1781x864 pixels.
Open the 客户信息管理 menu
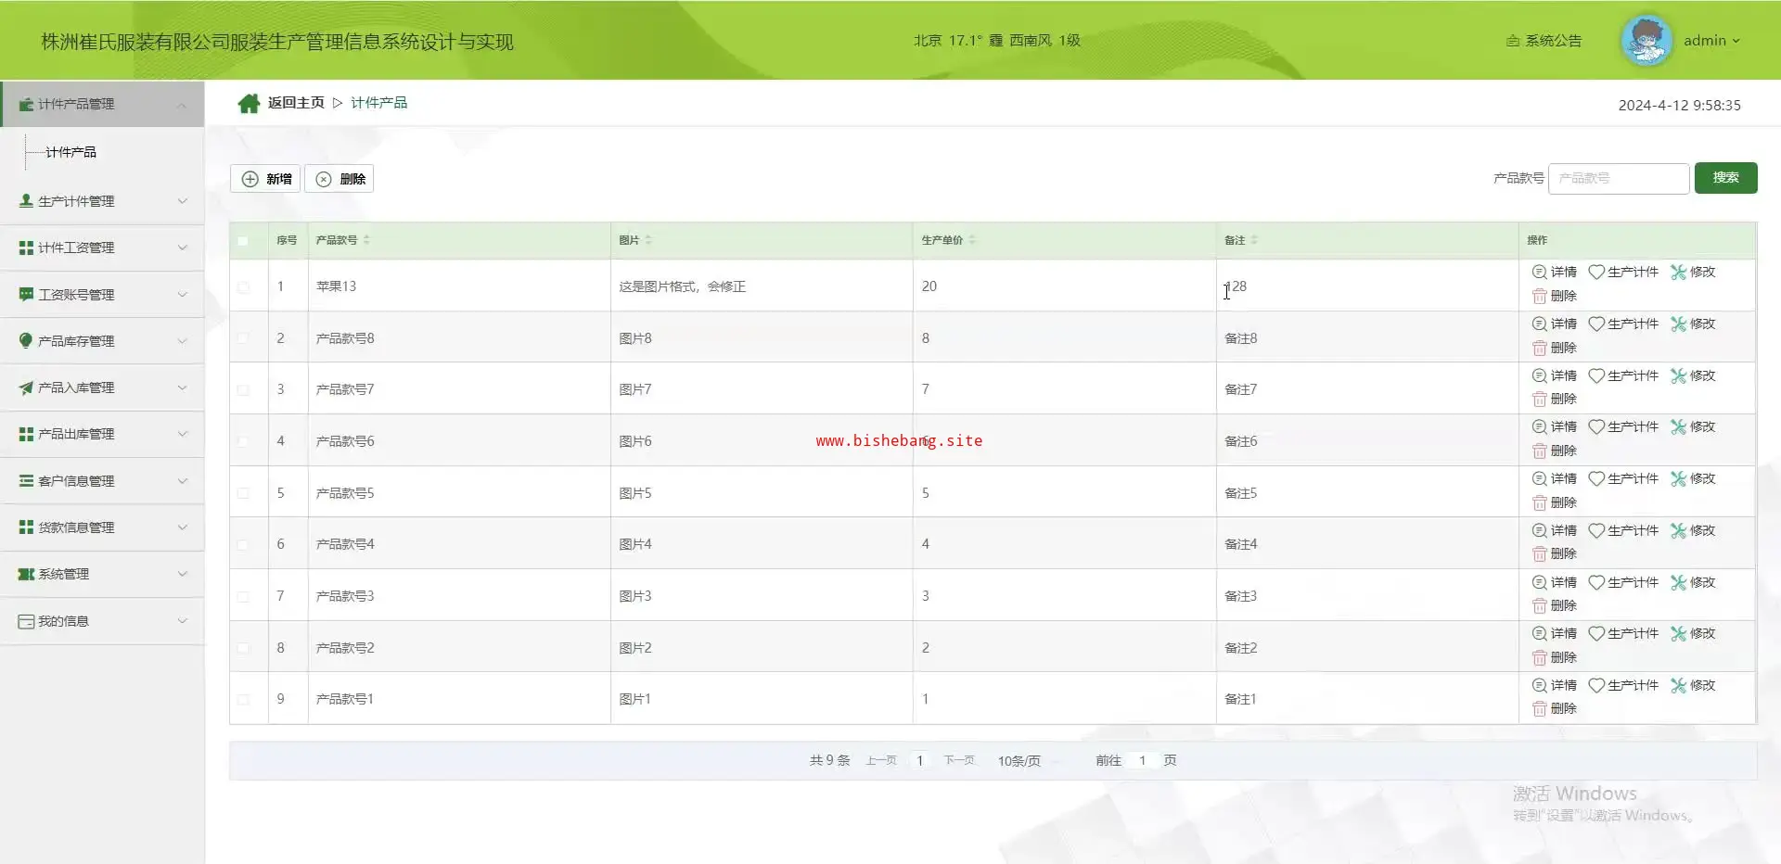pyautogui.click(x=102, y=480)
